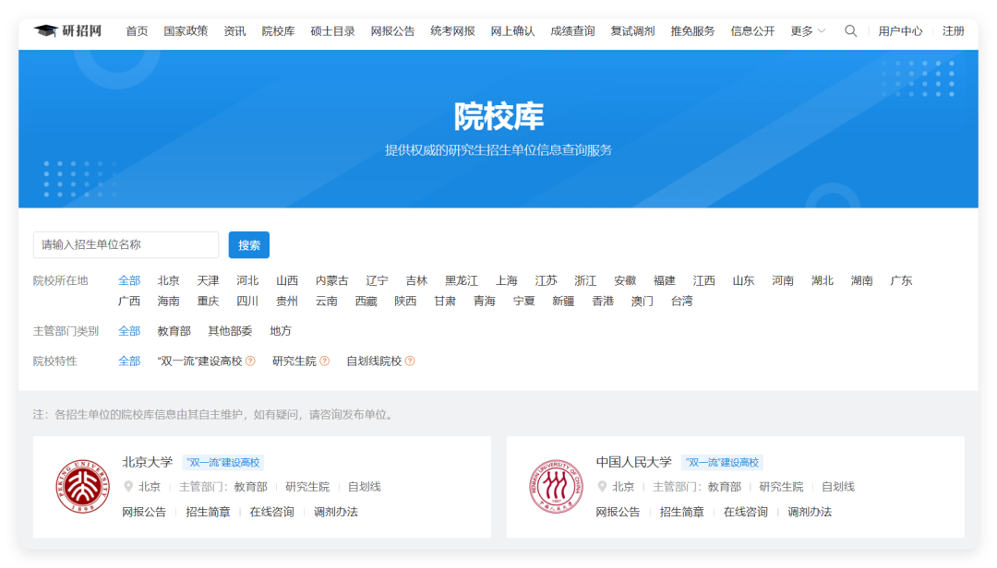Open 硕士目录 menu item
The height and width of the screenshot is (568, 997).
click(x=332, y=30)
